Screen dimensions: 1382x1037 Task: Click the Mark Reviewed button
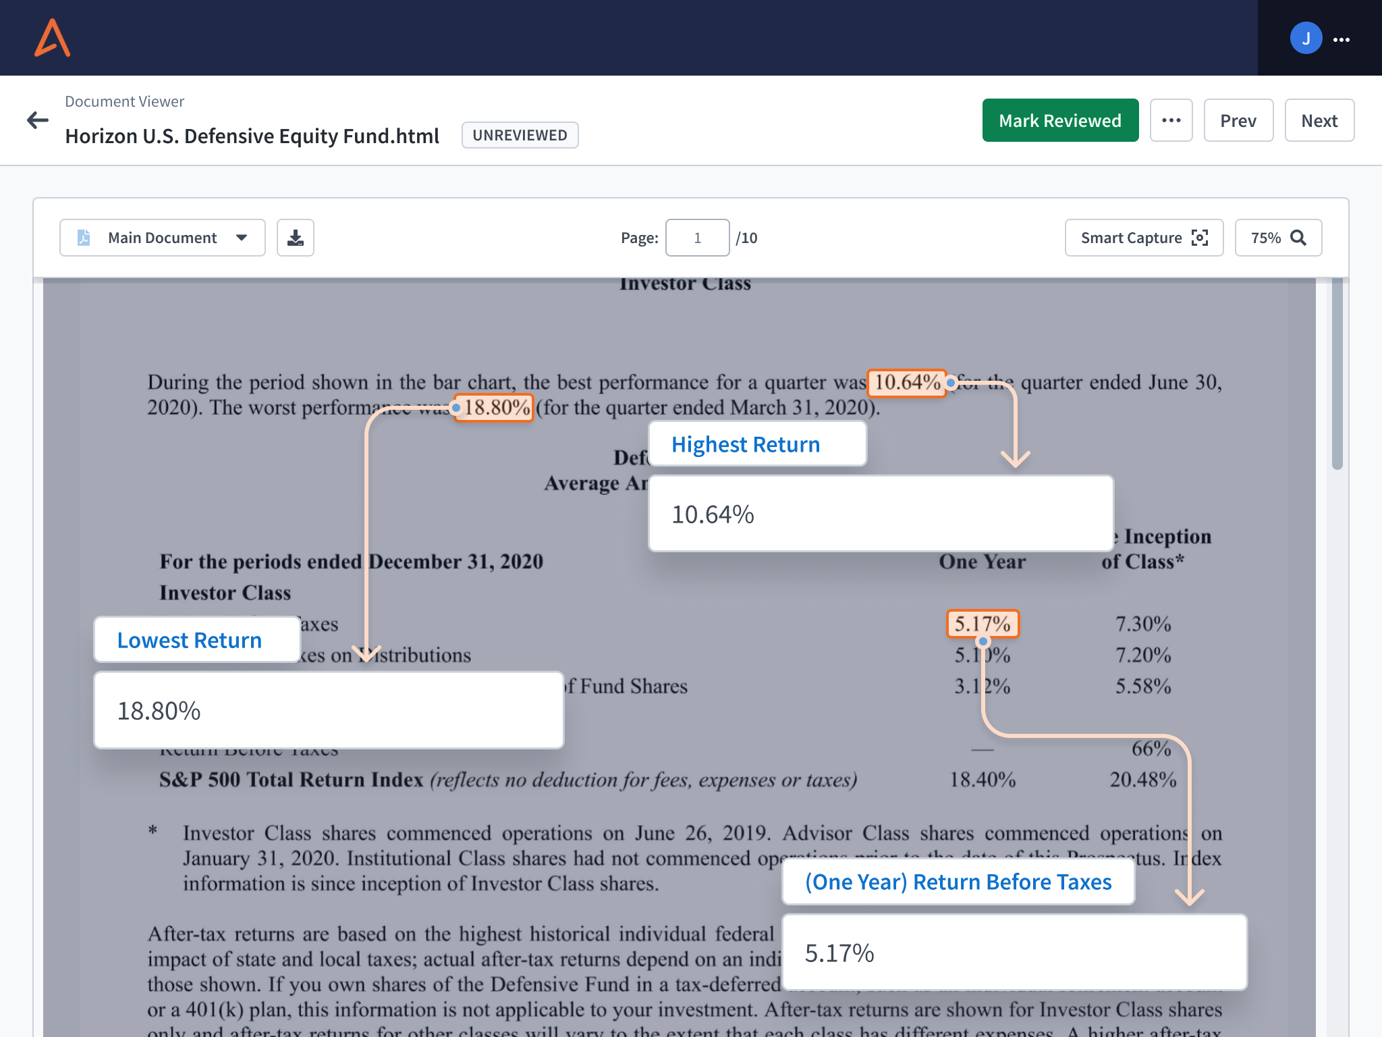point(1059,120)
